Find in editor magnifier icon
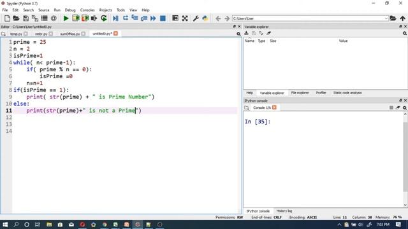Image resolution: width=408 pixels, height=229 pixels. (x=238, y=34)
